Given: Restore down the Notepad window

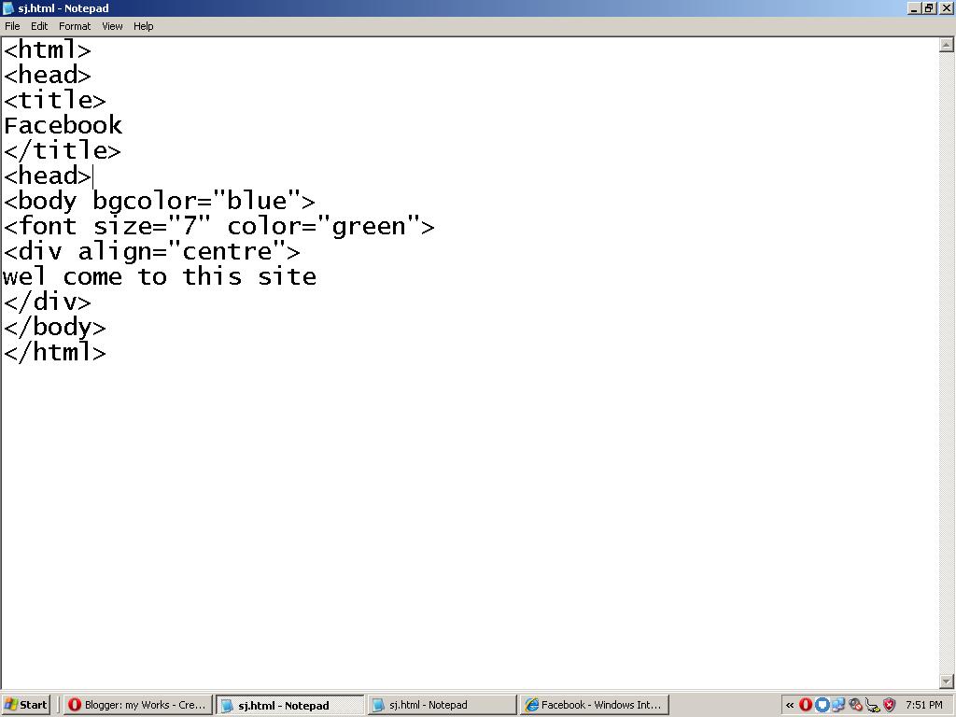Looking at the screenshot, I should 929,7.
